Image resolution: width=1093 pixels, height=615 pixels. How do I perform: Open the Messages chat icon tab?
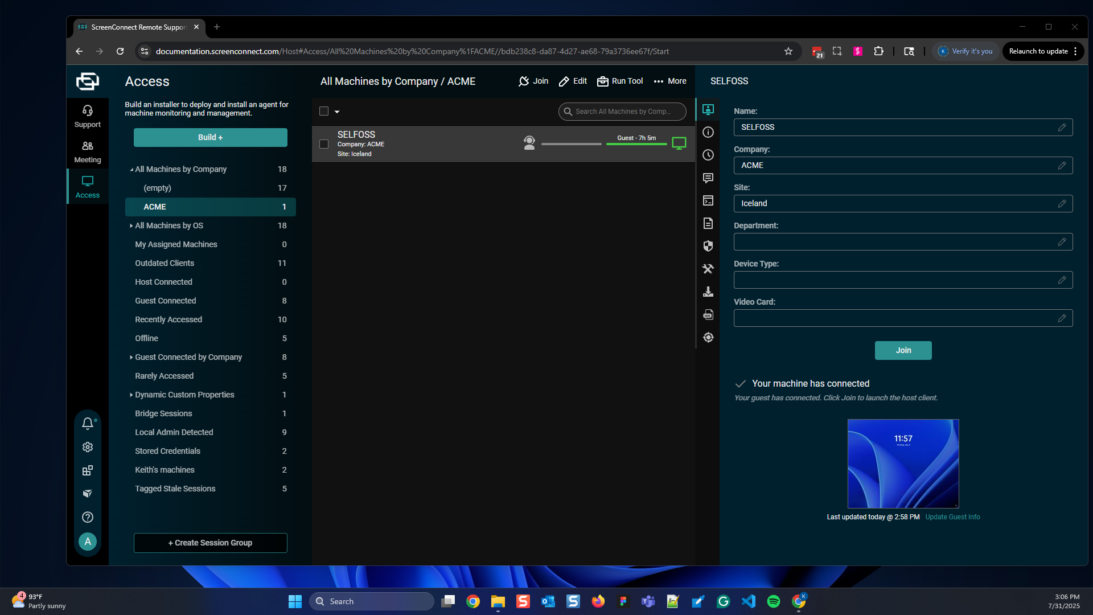[x=708, y=178]
